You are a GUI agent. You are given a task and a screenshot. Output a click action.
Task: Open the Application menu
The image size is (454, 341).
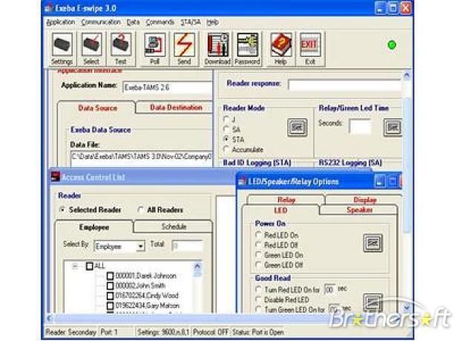pyautogui.click(x=61, y=22)
